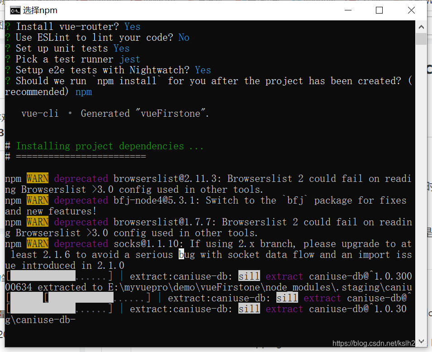The image size is (432, 352).
Task: Click 'Installing project dependencies ...' text
Action: 109,146
